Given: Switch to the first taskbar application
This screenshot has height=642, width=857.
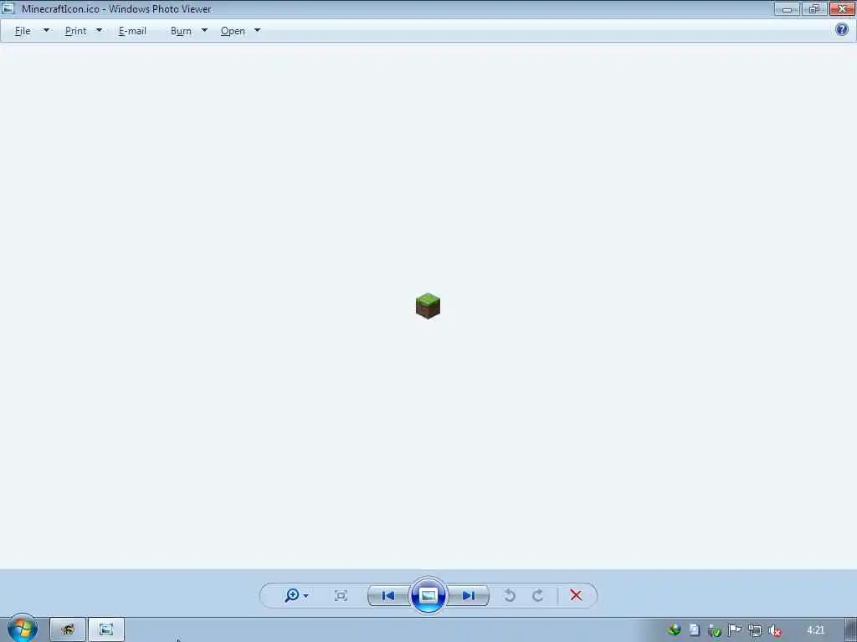Looking at the screenshot, I should point(68,629).
